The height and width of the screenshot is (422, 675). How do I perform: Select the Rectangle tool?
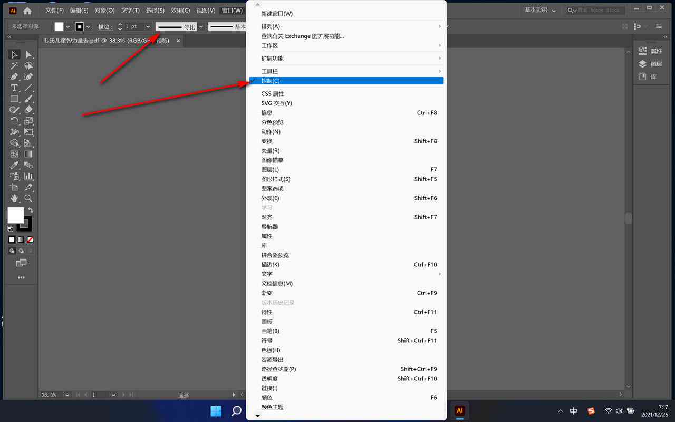(14, 99)
